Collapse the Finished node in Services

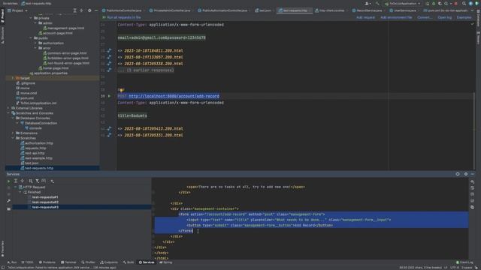click(20, 192)
